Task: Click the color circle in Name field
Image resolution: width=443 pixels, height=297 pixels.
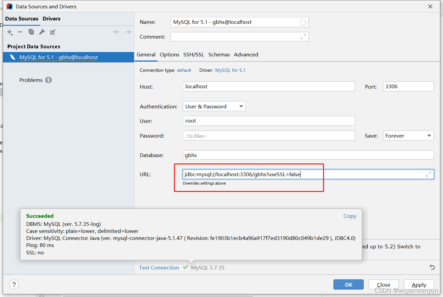Action: coord(303,22)
